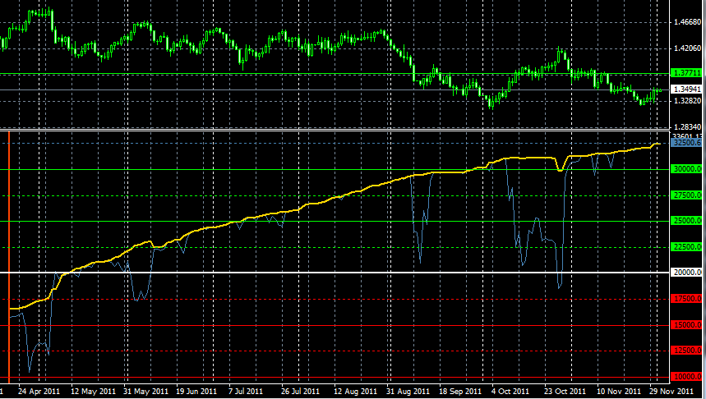Select the red 10000.0 level label
The height and width of the screenshot is (399, 706).
click(x=686, y=377)
